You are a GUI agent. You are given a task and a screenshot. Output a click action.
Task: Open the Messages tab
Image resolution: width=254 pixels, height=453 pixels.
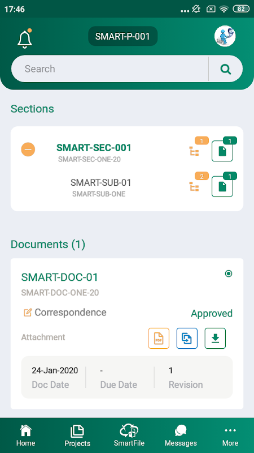(x=181, y=435)
